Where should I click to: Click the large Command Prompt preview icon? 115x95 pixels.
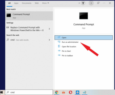point(84,16)
